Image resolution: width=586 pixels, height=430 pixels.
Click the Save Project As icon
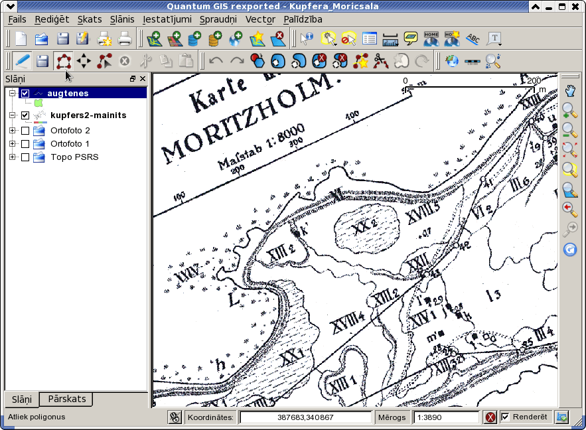pos(83,38)
